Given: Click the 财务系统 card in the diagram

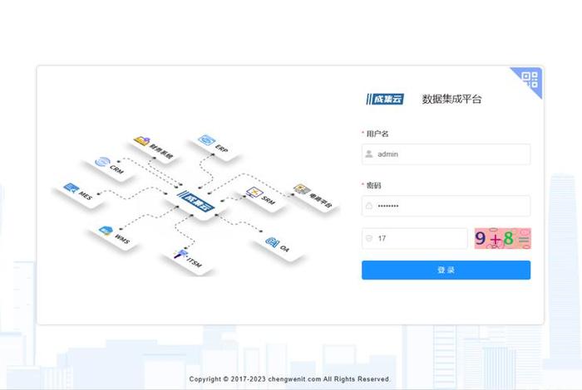Looking at the screenshot, I should pyautogui.click(x=154, y=148).
